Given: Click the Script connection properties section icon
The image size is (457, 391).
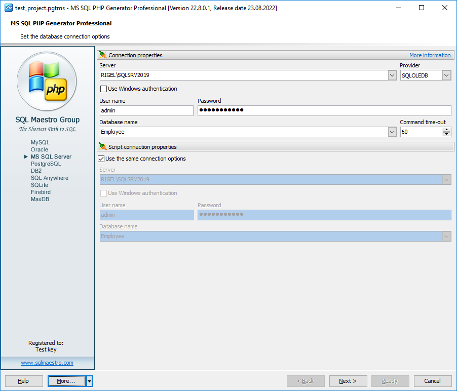Looking at the screenshot, I should point(103,147).
